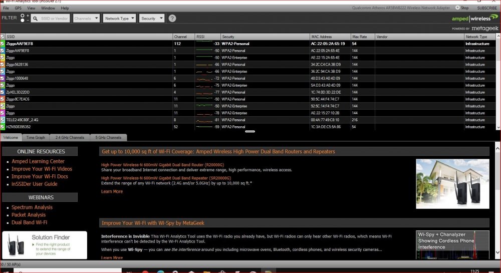Switch to the 5 GHz Channels tab
The width and height of the screenshot is (501, 273).
[x=108, y=138]
